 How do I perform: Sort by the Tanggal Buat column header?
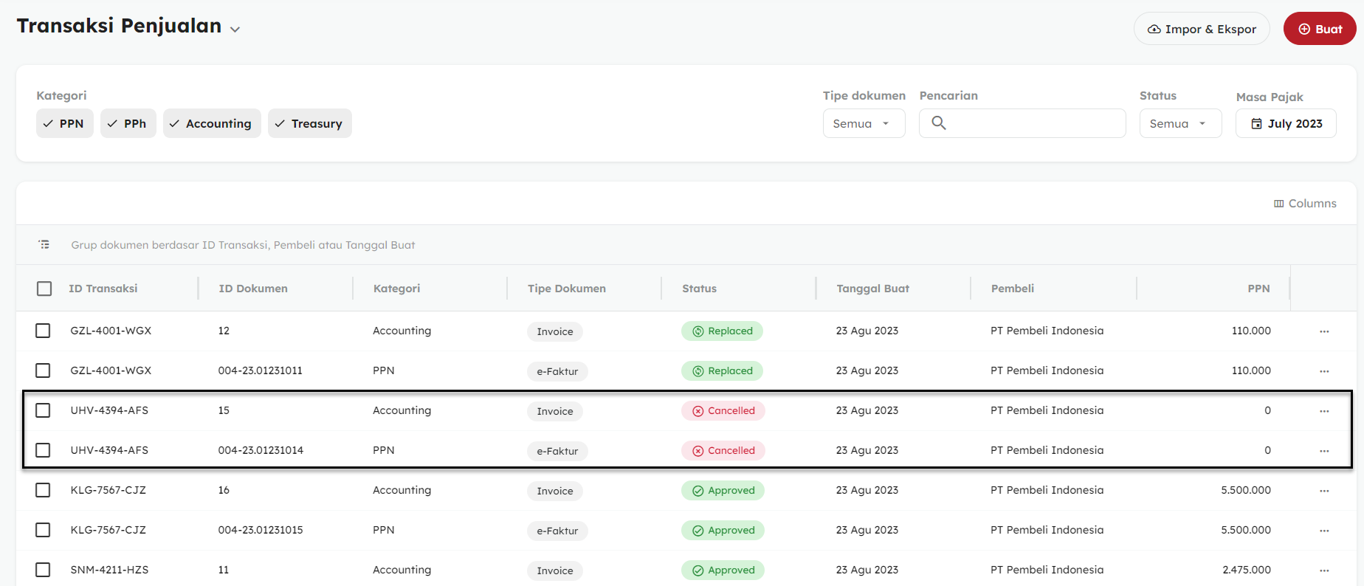[872, 289]
